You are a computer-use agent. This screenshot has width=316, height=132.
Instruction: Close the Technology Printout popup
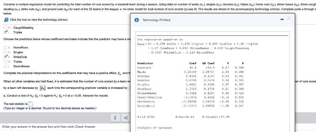289,19
